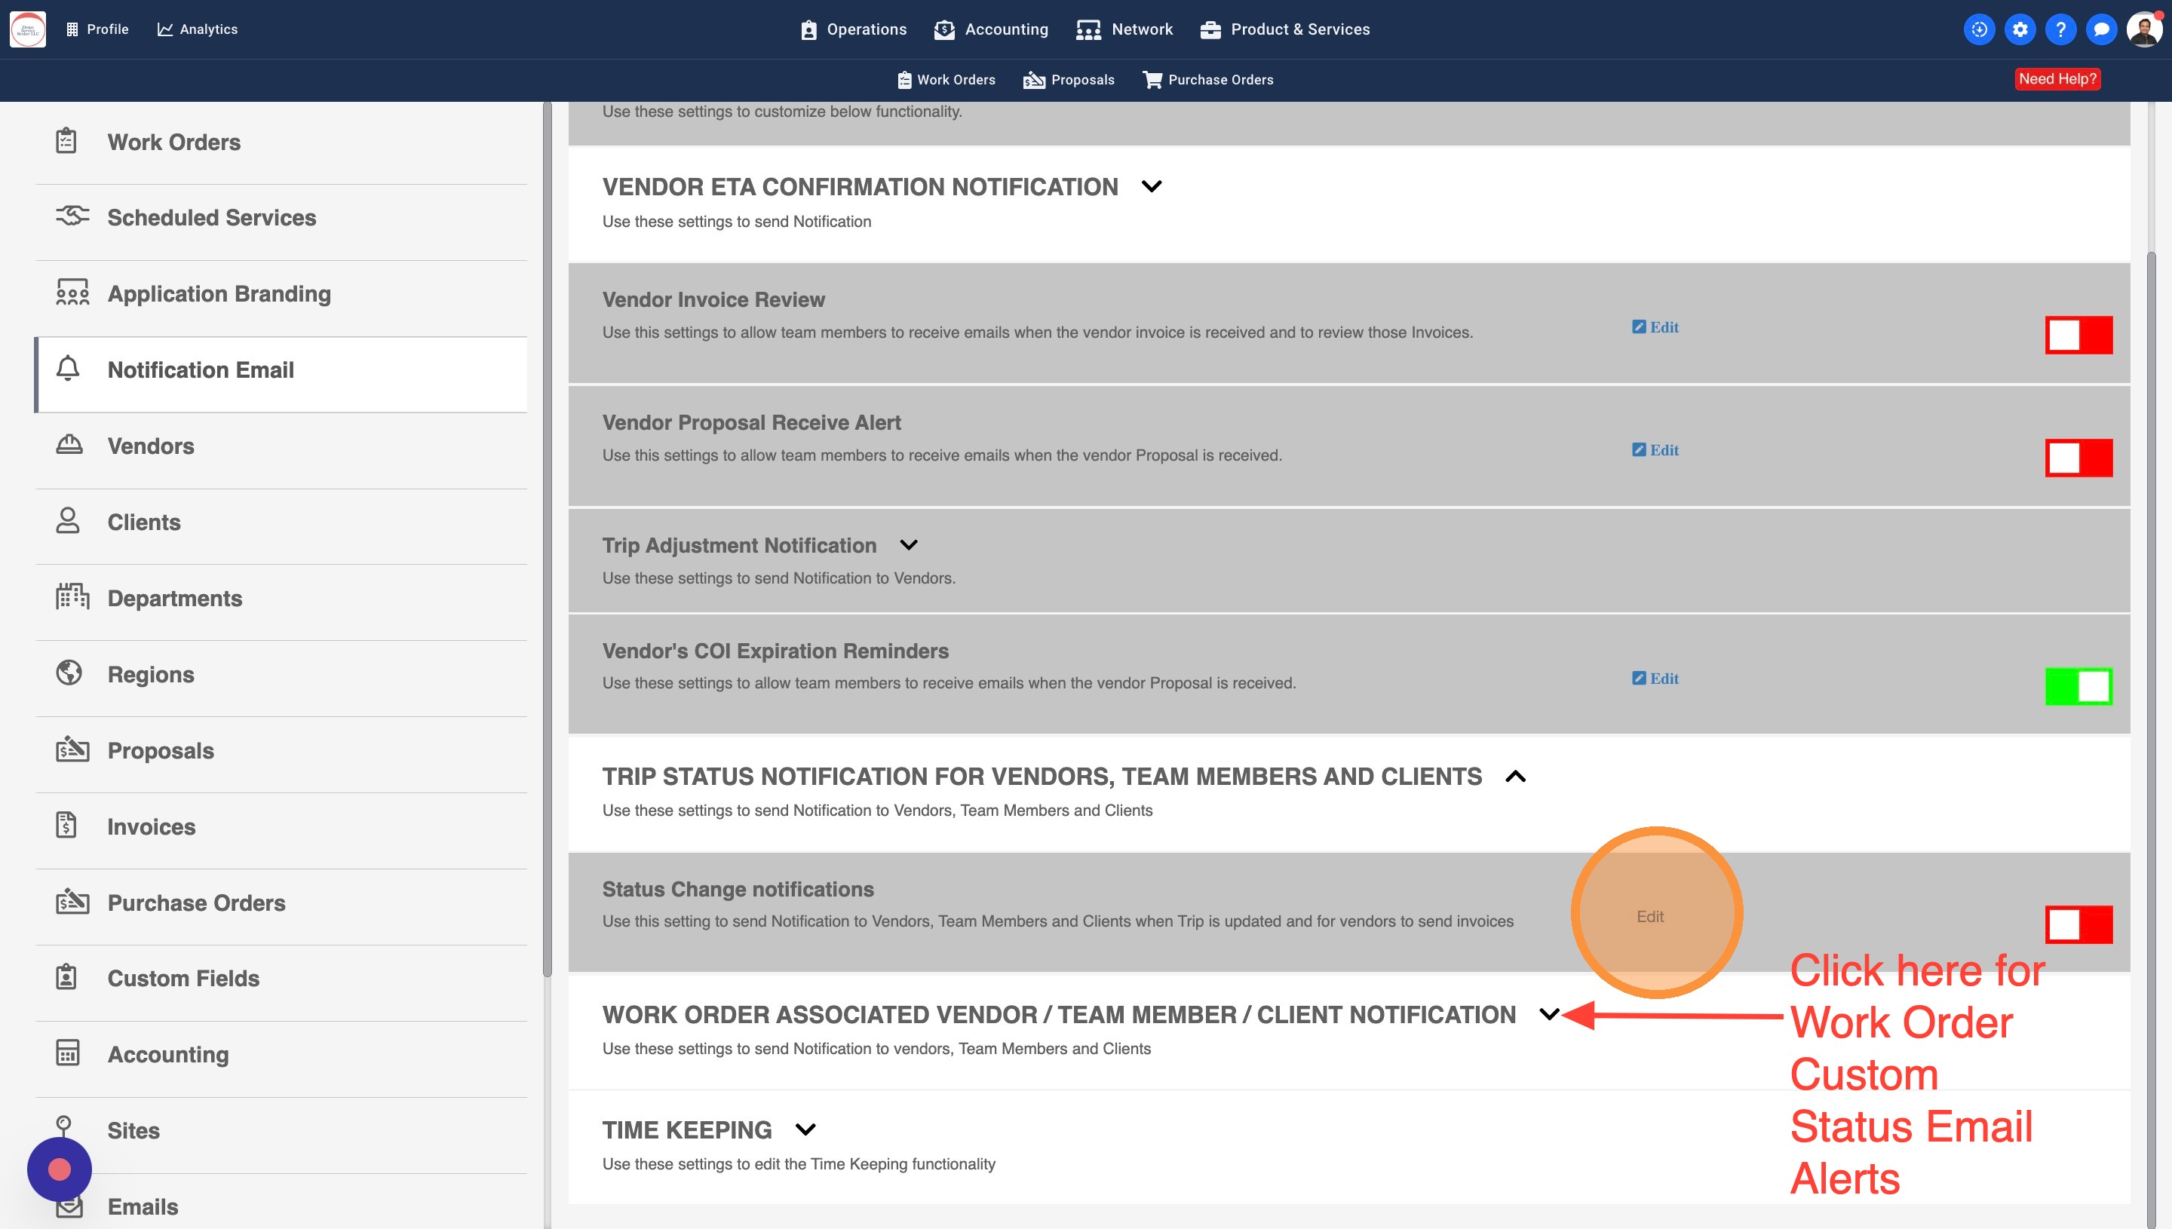
Task: Click Edit link for Vendor Proposal Receive Alert
Action: point(1655,450)
